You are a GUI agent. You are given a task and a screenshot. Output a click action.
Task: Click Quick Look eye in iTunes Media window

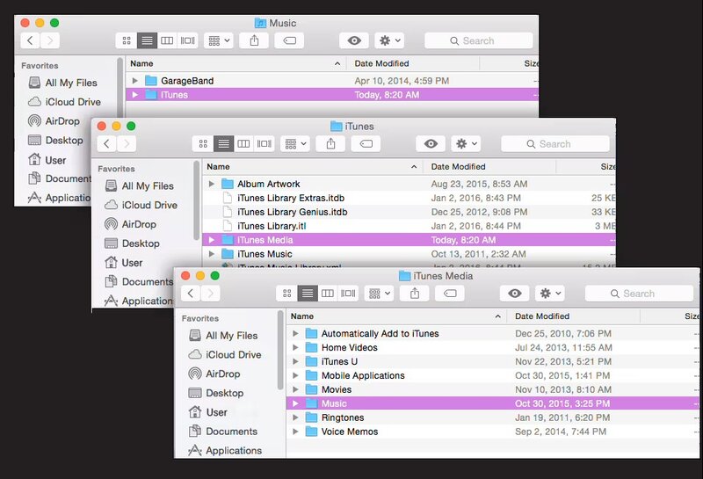pos(515,294)
